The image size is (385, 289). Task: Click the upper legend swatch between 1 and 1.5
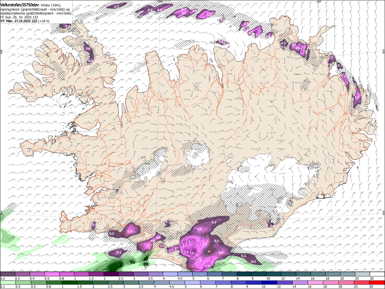(x=82, y=274)
